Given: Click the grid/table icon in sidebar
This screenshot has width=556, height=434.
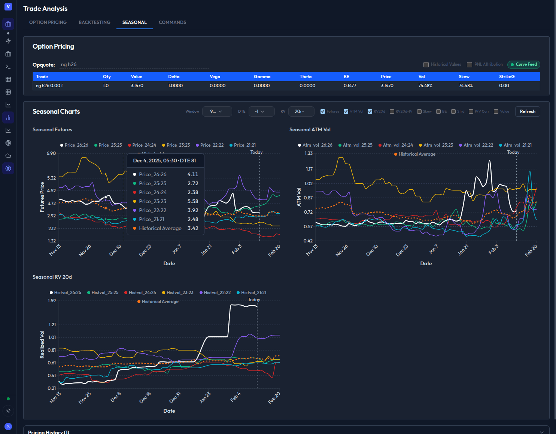Looking at the screenshot, I should coord(8,79).
